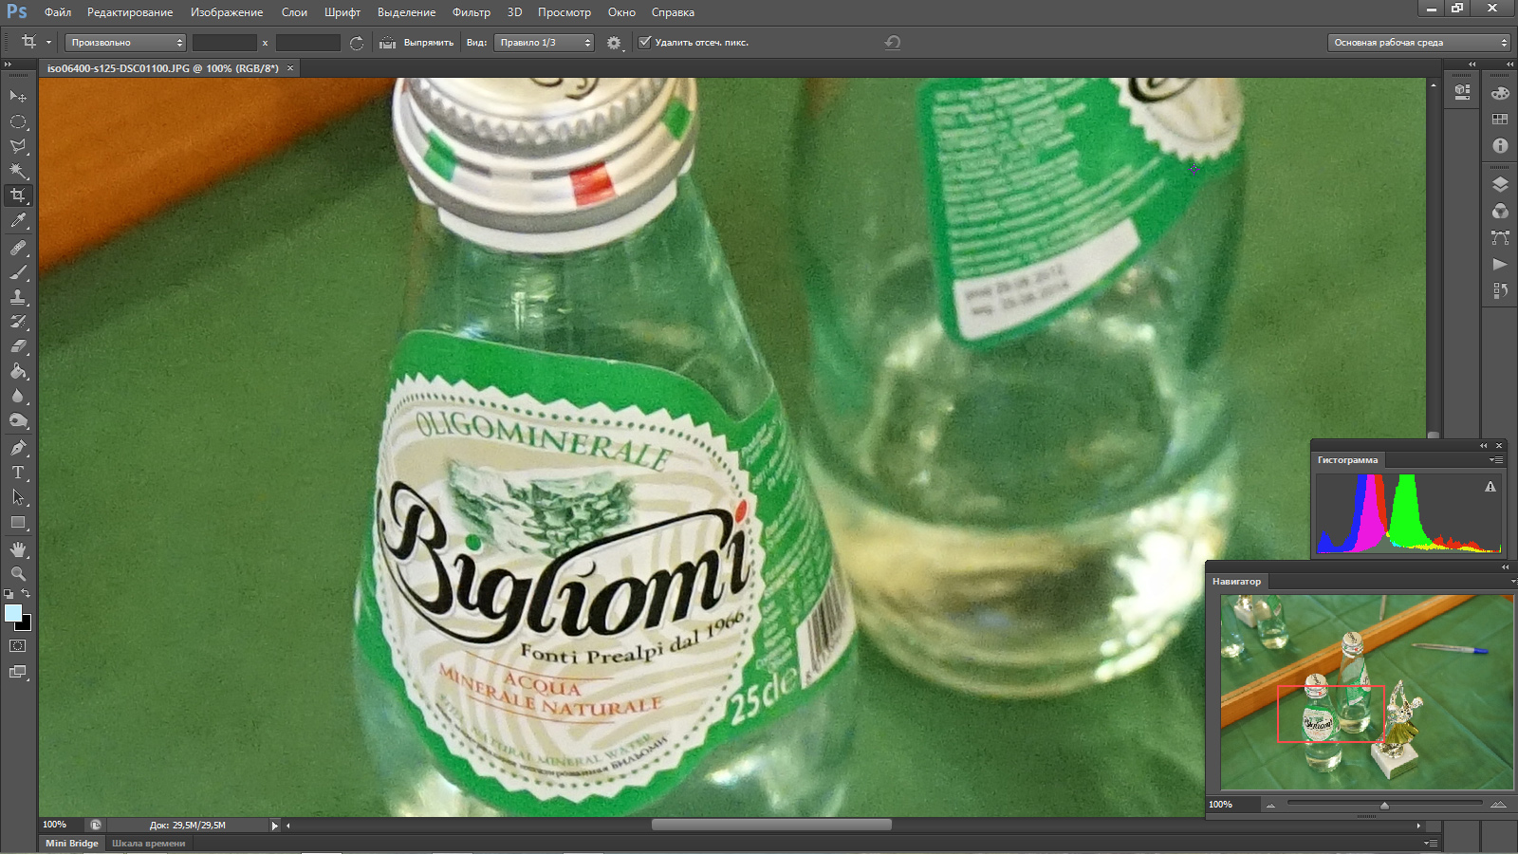Open the Редактирование menu
The width and height of the screenshot is (1518, 854).
[x=130, y=12]
